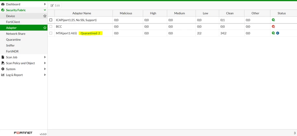Check the BCC adapter row checkbox
297x136 pixels.
(51, 27)
